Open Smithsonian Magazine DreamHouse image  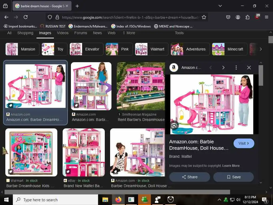[141, 86]
